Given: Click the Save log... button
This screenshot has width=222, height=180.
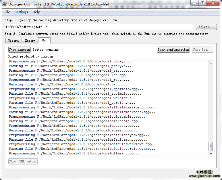Looking at the screenshot, I should pos(202,50).
